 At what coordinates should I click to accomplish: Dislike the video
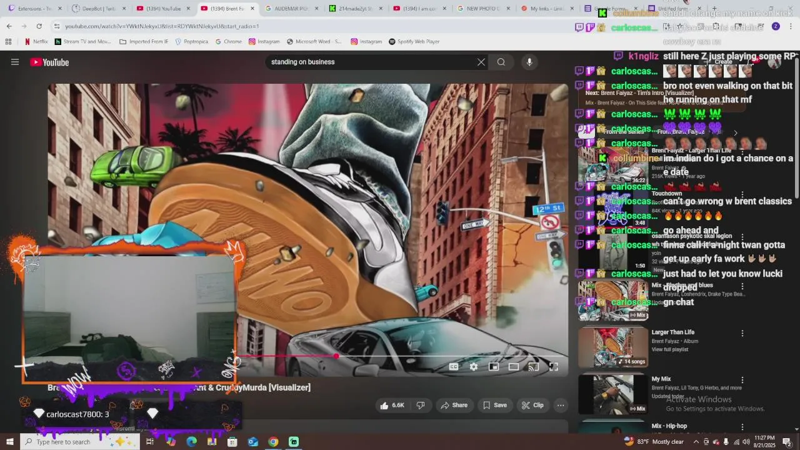pos(421,405)
